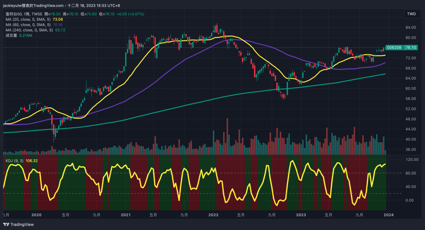Click the 106.32 KDJ value readout
The width and height of the screenshot is (425, 230).
[32, 161]
